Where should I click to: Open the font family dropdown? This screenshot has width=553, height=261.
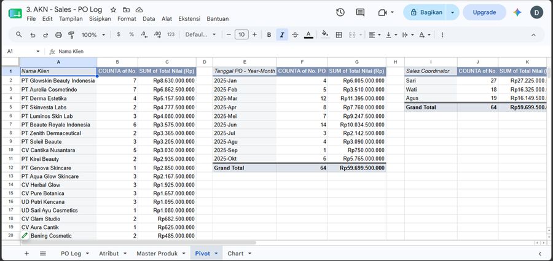pos(201,34)
